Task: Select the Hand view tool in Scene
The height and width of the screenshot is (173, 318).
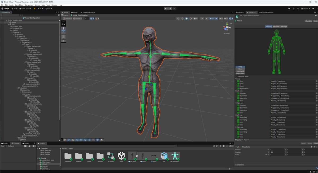Action: 64,28
